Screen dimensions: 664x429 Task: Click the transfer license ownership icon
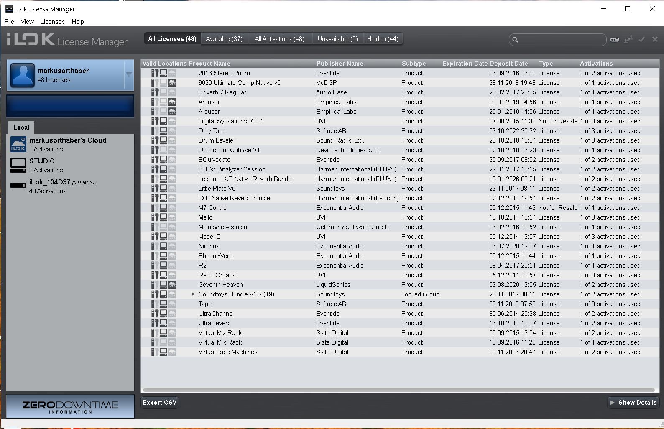(628, 39)
